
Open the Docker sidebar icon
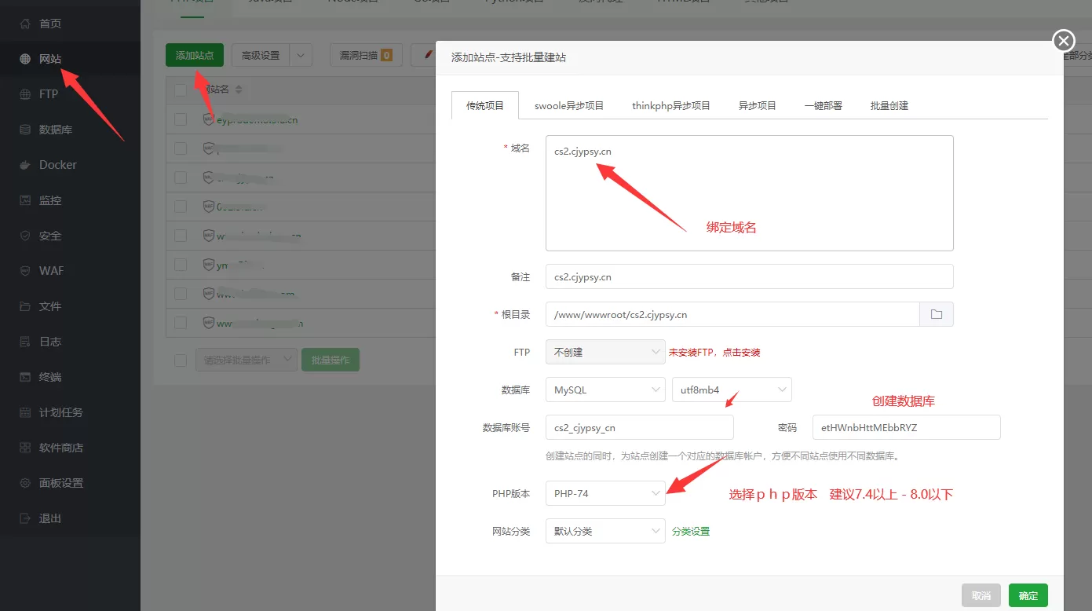coord(25,165)
